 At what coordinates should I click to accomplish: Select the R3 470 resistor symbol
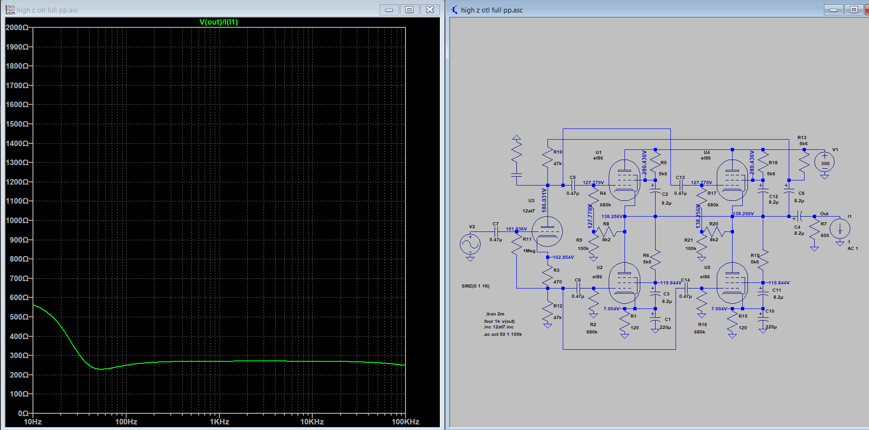point(547,276)
